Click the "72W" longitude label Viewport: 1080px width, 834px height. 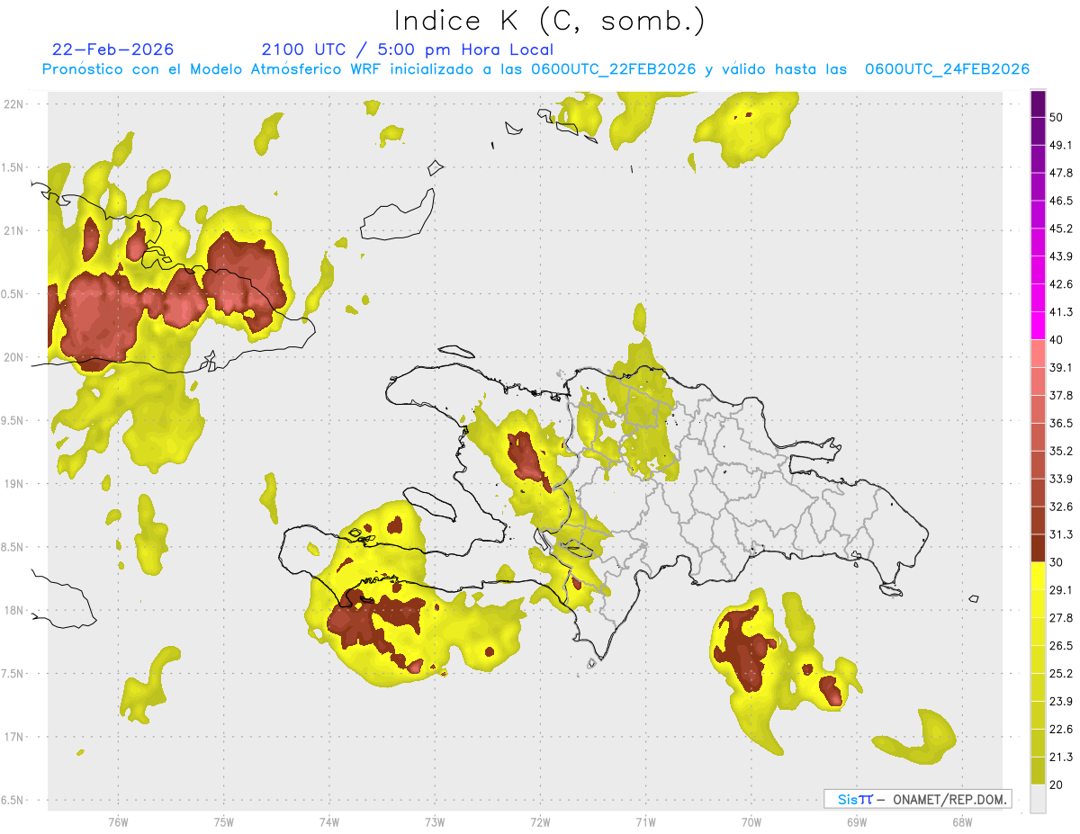pos(540,821)
